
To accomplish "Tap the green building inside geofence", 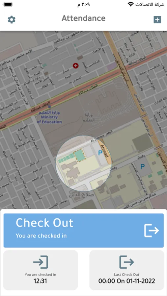I will (x=79, y=156).
